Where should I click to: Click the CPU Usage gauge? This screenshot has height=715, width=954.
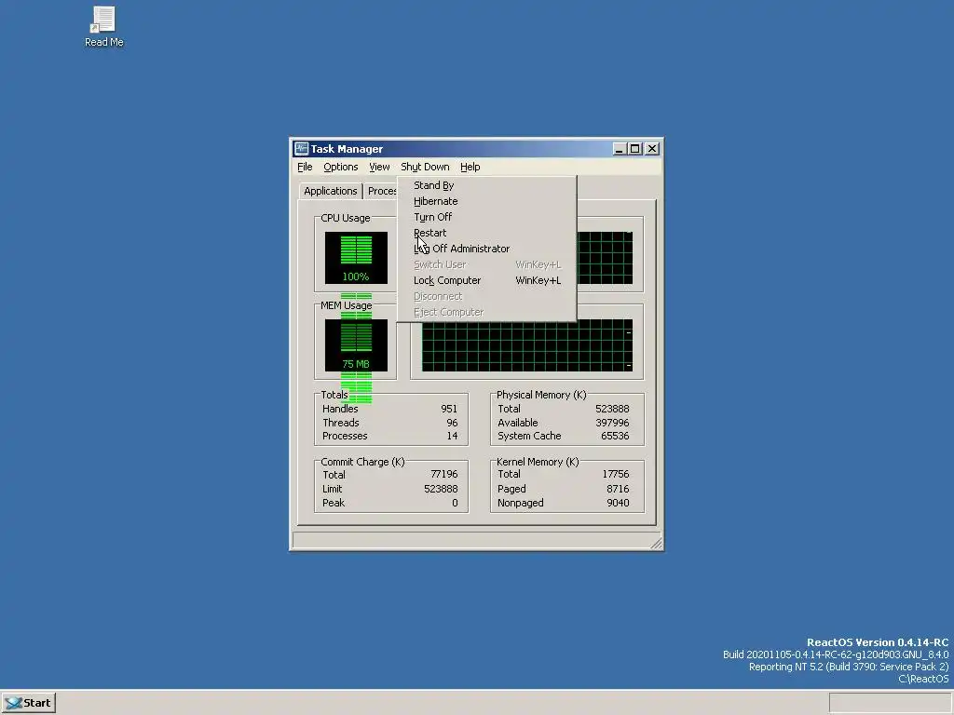tap(356, 258)
